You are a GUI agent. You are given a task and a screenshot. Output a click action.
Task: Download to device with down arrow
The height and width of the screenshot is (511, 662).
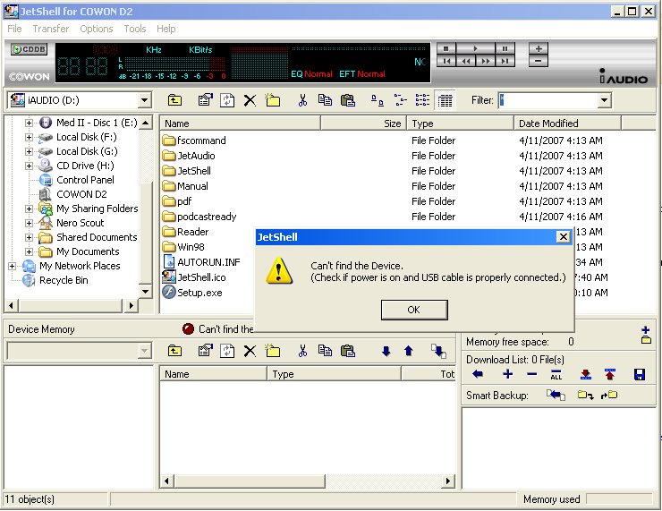386,352
